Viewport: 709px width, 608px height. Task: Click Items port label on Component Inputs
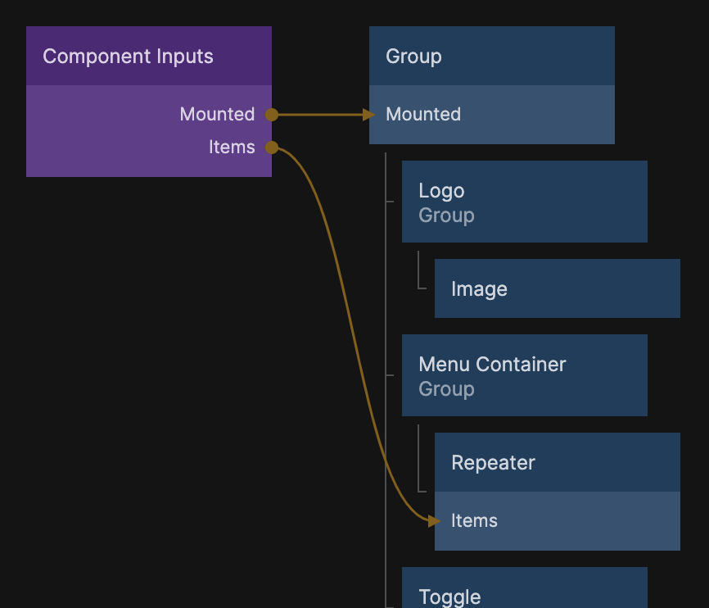coord(232,147)
